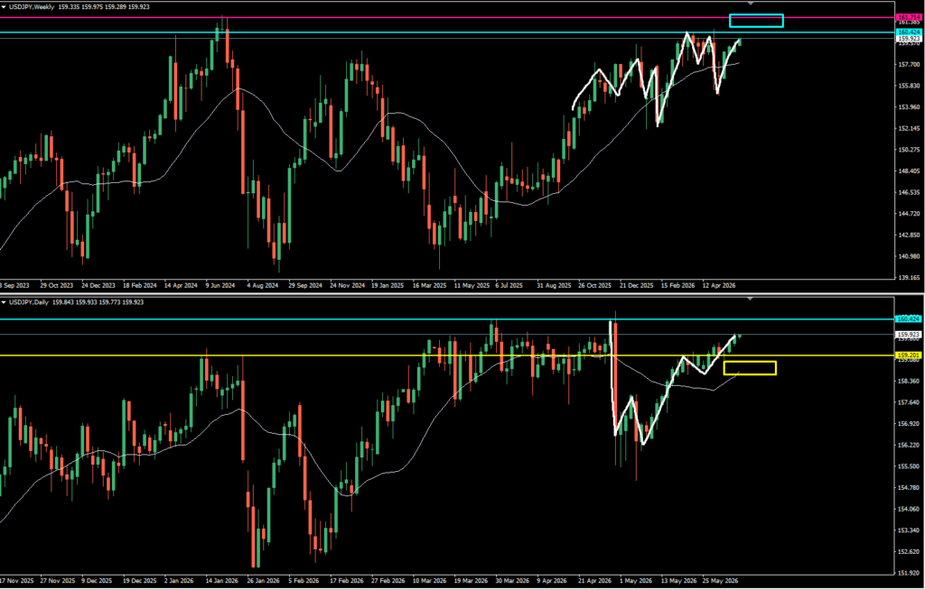Image resolution: width=925 pixels, height=590 pixels.
Task: Click current price 159.923 label on Daily chart
Action: [909, 334]
